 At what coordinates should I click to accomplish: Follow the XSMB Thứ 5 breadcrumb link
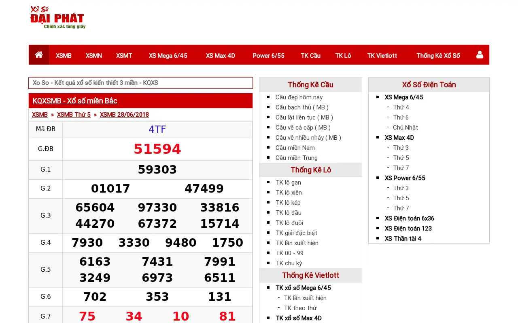[x=74, y=115]
